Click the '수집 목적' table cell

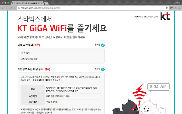pyautogui.click(x=33, y=96)
